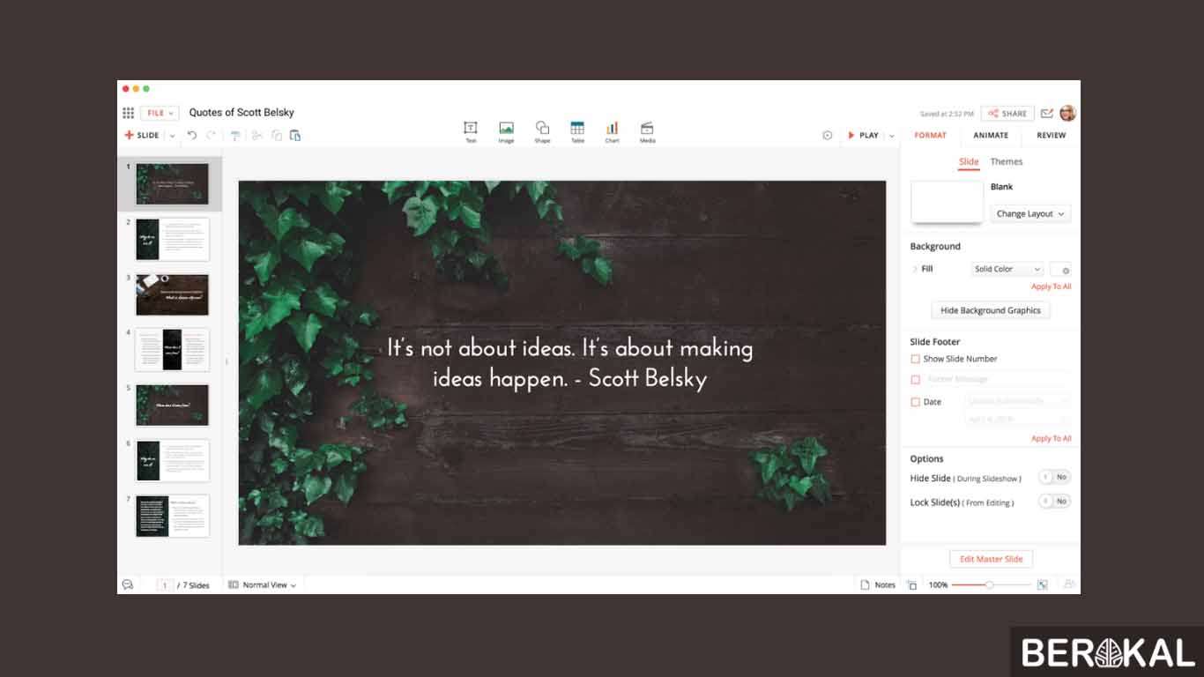The width and height of the screenshot is (1204, 677).
Task: Click the fit-to-screen icon beside zoom slider
Action: coord(1043,584)
